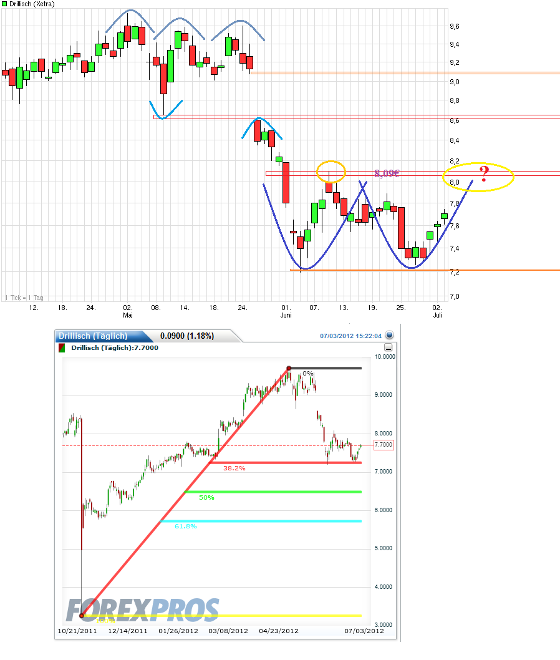Viewport: 560px width, 660px height.
Task: Click the 5.0000 price axis label
Action: tap(384, 548)
